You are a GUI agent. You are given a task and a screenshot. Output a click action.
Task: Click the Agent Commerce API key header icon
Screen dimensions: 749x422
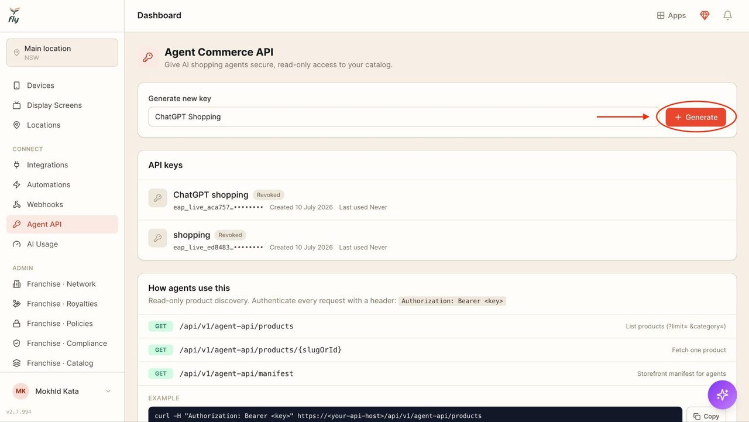click(148, 57)
